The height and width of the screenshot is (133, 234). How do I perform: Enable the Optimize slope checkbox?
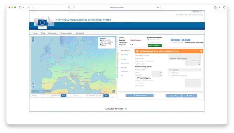click(x=169, y=73)
